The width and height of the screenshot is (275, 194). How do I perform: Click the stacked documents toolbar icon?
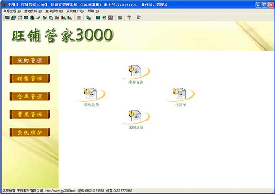click(13, 17)
